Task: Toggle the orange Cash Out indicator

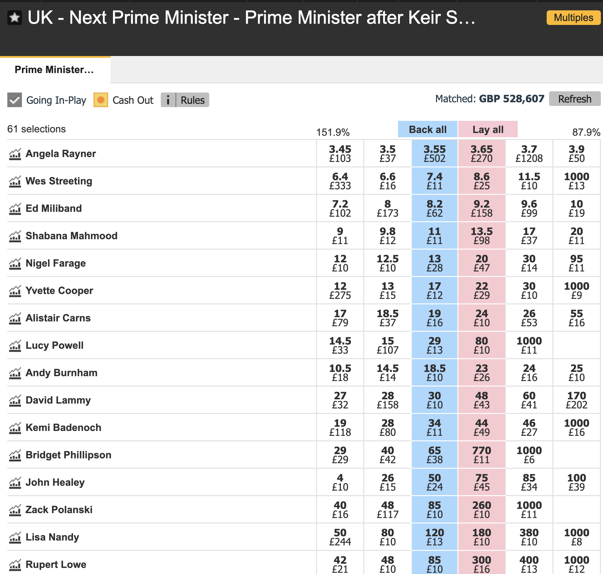Action: point(101,100)
